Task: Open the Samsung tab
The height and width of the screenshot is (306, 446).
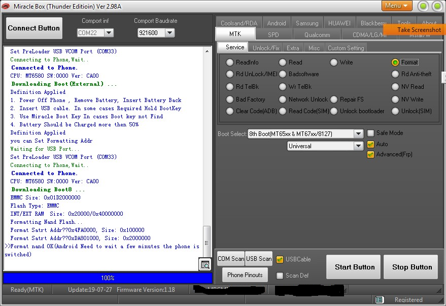Action: point(307,23)
